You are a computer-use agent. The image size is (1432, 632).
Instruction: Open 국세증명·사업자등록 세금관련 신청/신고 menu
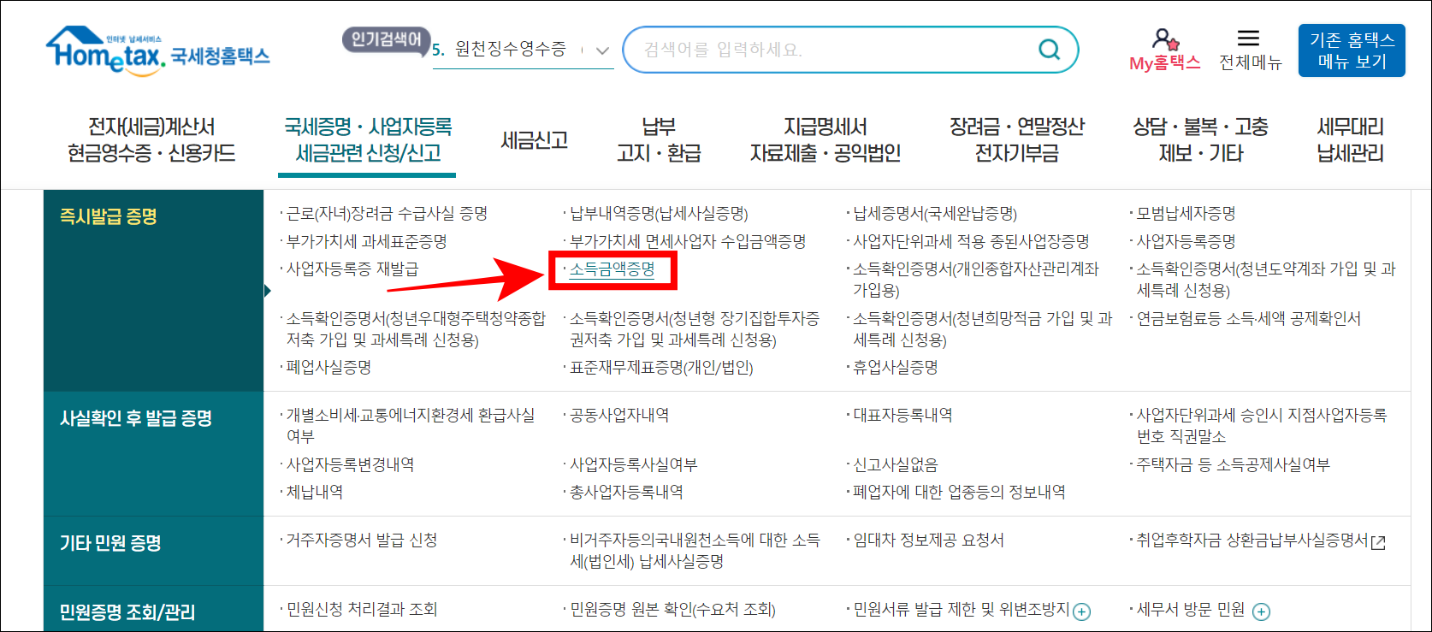368,140
